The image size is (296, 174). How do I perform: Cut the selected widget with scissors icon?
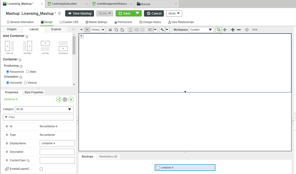tap(110, 30)
